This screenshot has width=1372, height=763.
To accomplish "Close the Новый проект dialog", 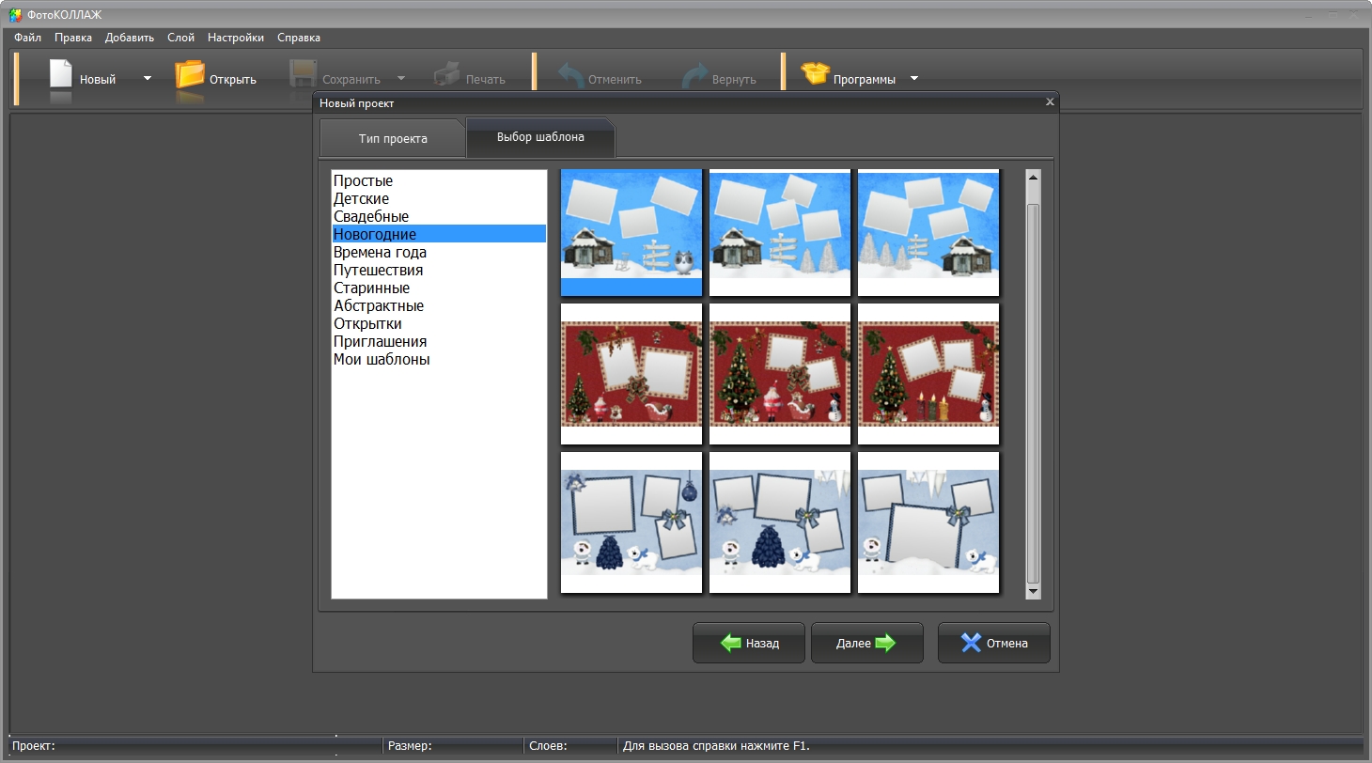I will [x=1050, y=101].
